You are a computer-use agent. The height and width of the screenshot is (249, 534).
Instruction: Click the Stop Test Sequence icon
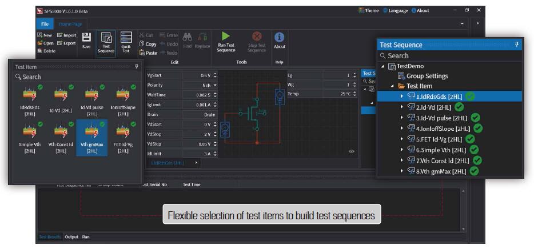pyautogui.click(x=257, y=36)
